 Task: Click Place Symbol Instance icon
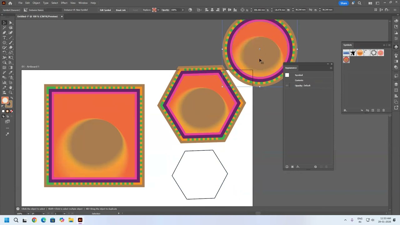coord(362,110)
